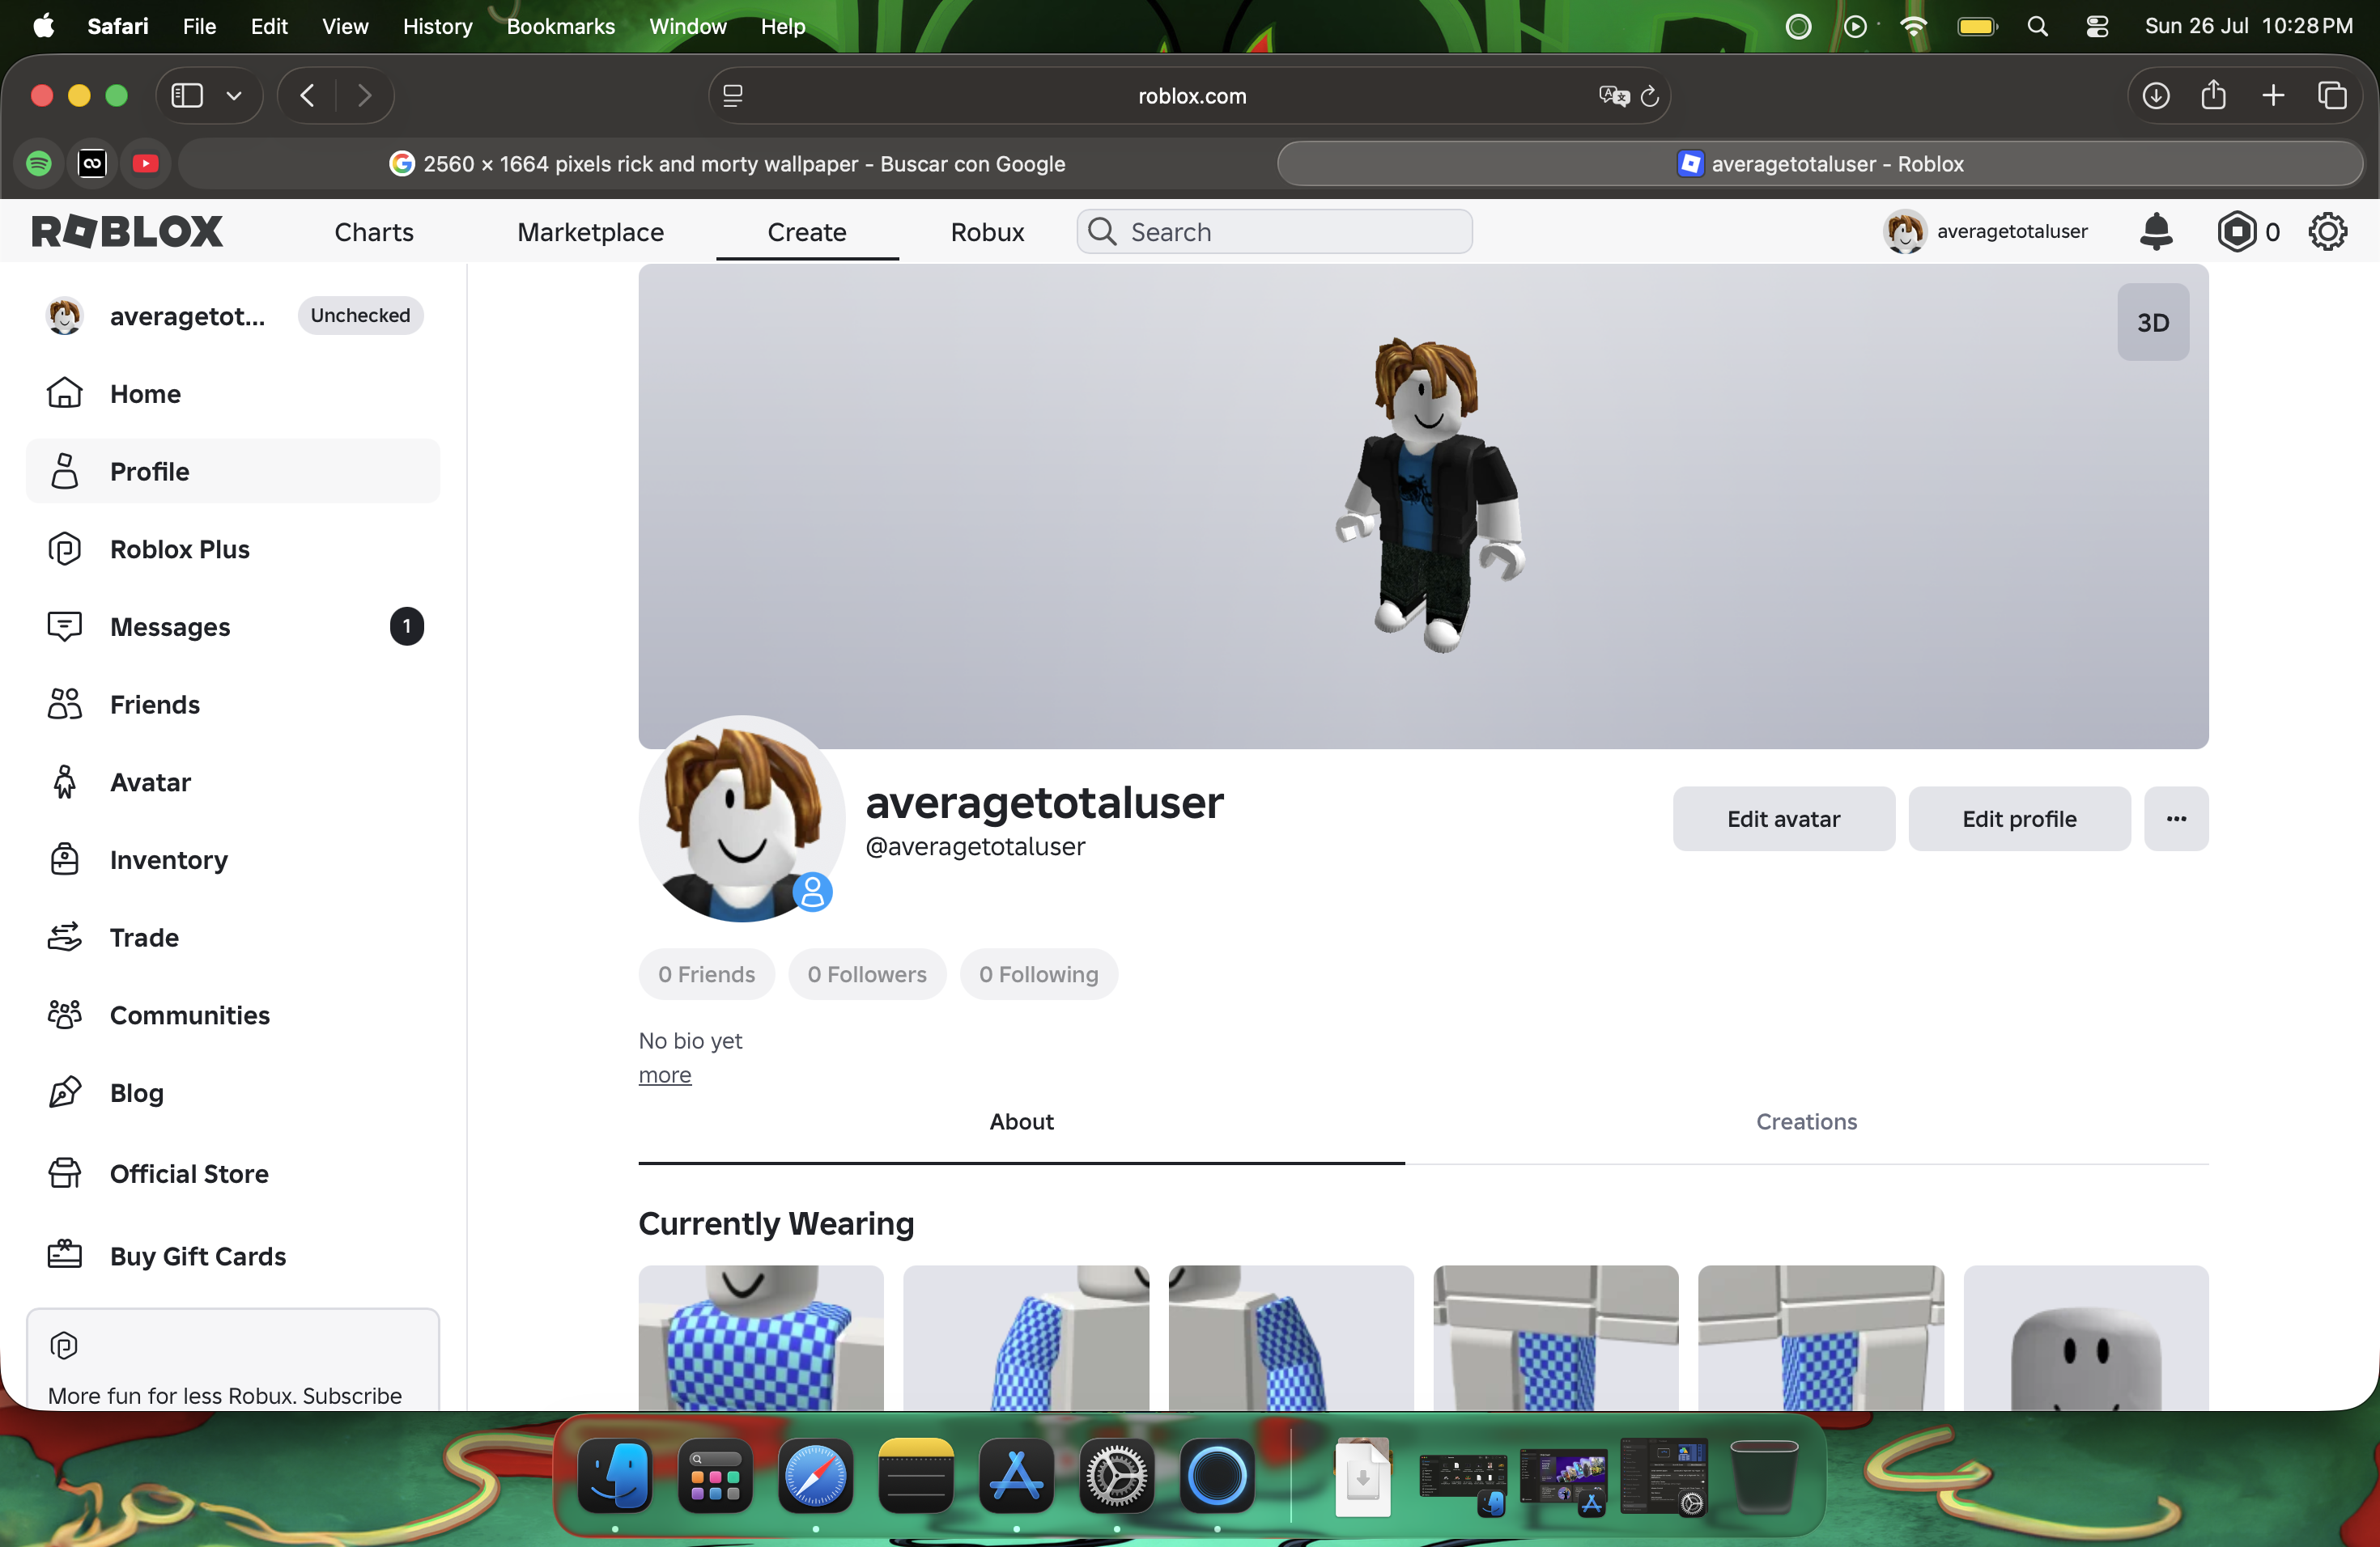Open Spotlight search in menu bar
Screen dimensions: 2380x1547
[x=2037, y=26]
